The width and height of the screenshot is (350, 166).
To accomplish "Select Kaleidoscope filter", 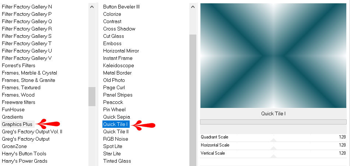I will 119,65.
